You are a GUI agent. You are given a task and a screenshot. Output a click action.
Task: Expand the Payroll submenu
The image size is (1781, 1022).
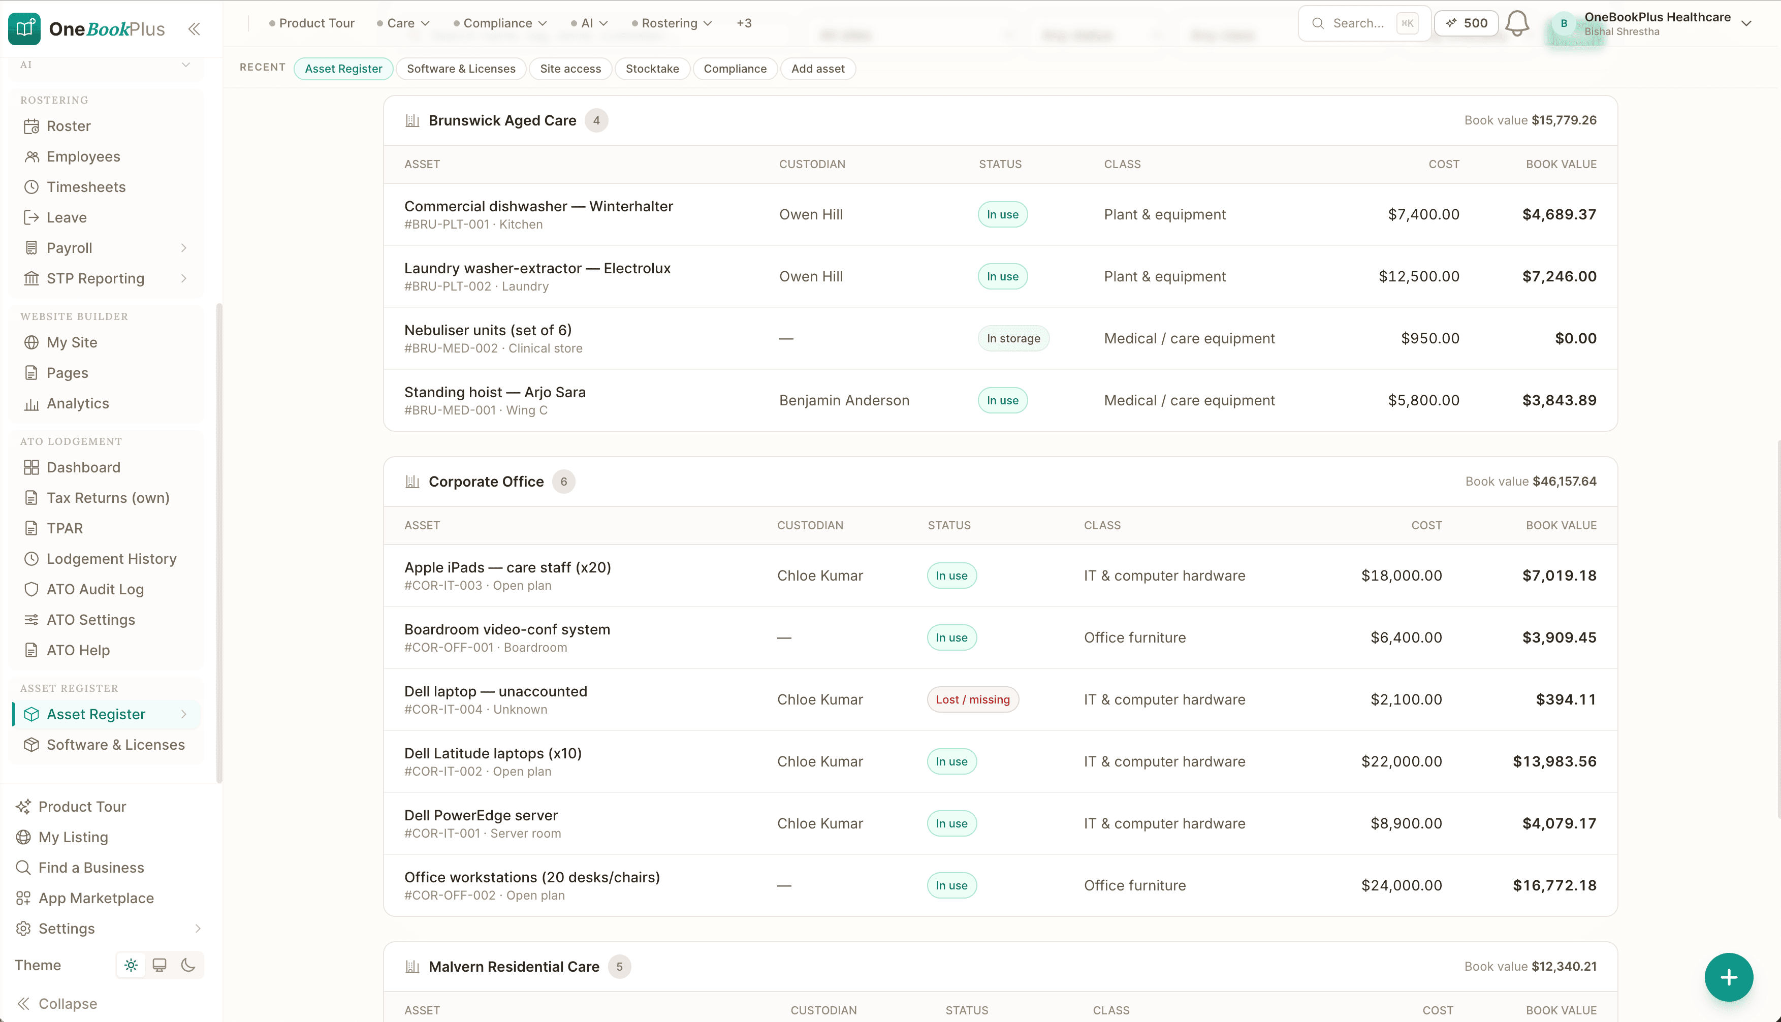pos(184,248)
